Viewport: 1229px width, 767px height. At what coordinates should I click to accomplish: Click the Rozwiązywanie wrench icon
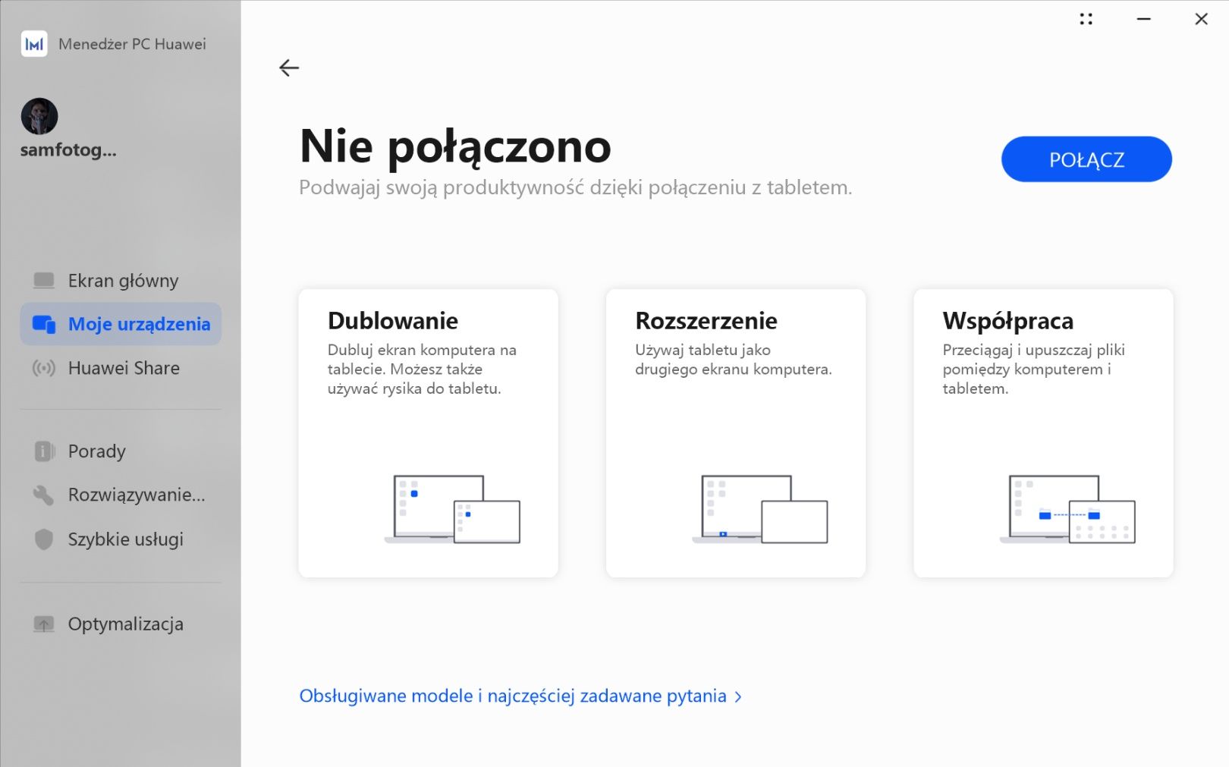click(44, 495)
